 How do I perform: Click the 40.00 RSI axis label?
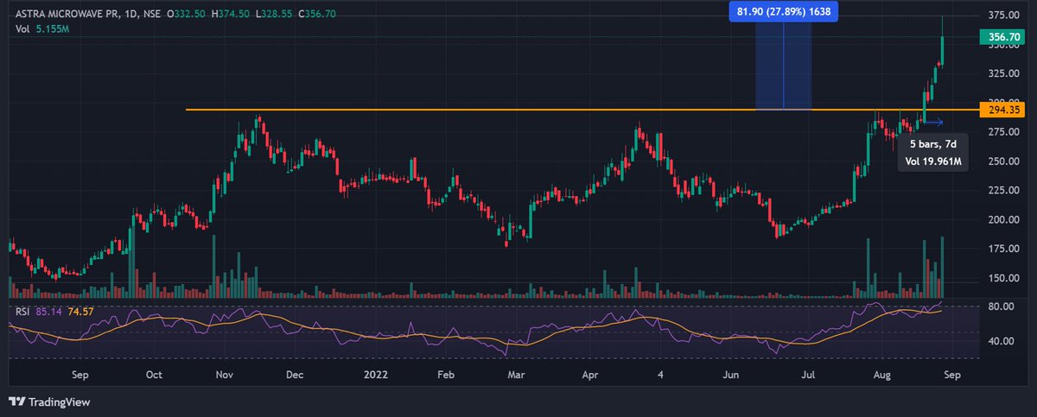[x=999, y=341]
